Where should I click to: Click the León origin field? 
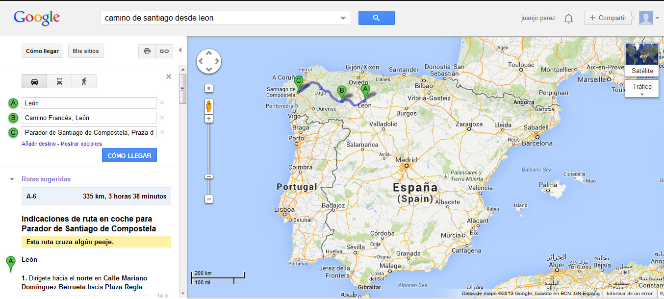click(x=89, y=103)
